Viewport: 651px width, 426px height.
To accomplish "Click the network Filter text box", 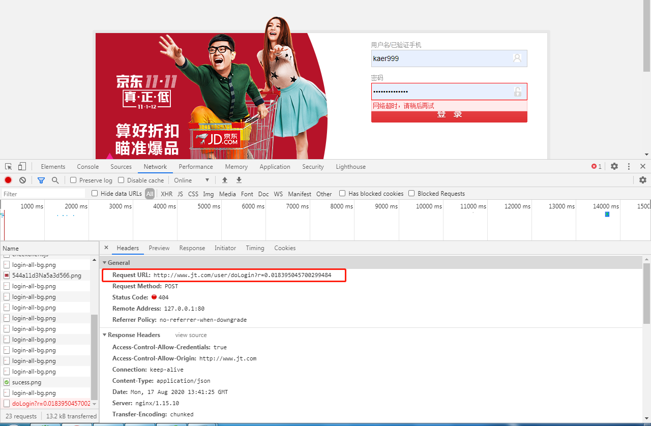I will (x=43, y=194).
